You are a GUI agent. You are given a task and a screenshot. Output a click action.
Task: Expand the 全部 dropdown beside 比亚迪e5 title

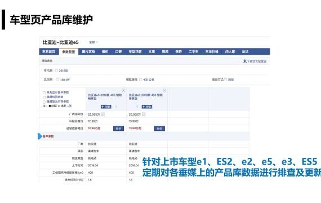point(93,42)
